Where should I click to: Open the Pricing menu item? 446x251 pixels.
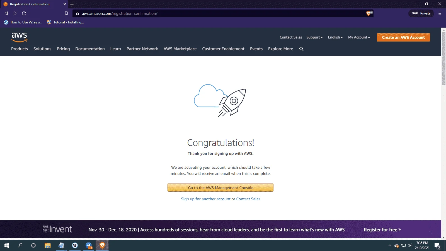(63, 49)
